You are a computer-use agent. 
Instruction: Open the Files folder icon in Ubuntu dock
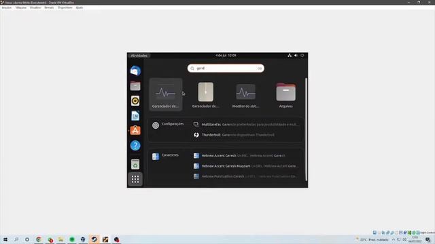(135, 86)
